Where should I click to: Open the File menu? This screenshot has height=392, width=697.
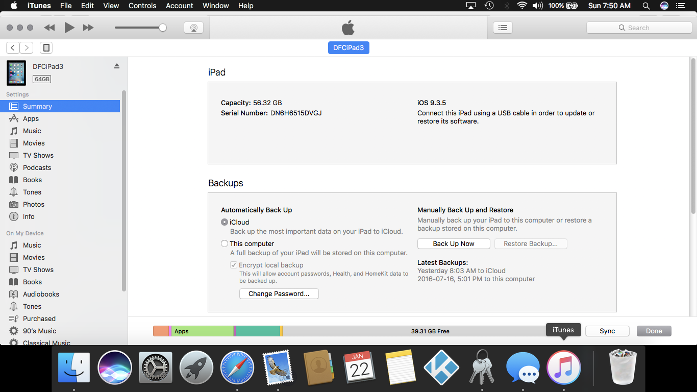(x=66, y=6)
